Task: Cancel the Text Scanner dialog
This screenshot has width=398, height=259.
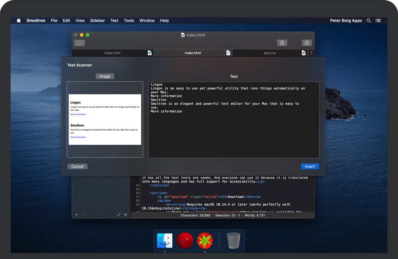Action: click(78, 166)
